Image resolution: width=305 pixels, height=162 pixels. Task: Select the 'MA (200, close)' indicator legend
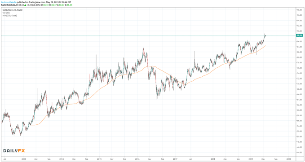tap(9, 16)
